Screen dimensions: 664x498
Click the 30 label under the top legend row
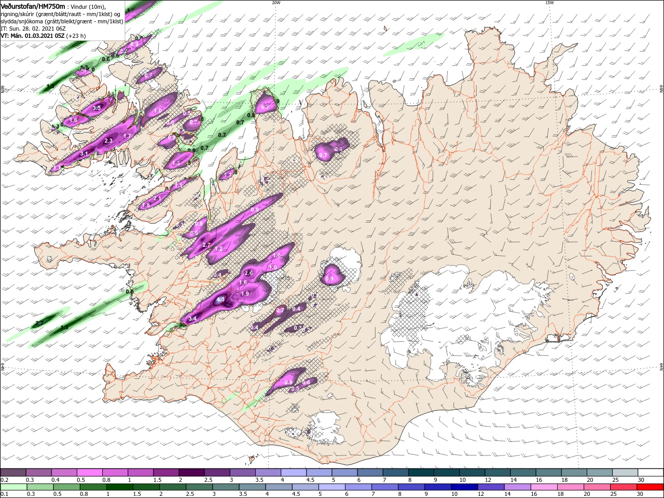[641, 480]
